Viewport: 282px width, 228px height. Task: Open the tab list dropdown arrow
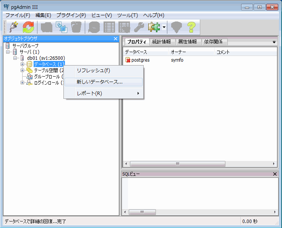[x=274, y=42]
